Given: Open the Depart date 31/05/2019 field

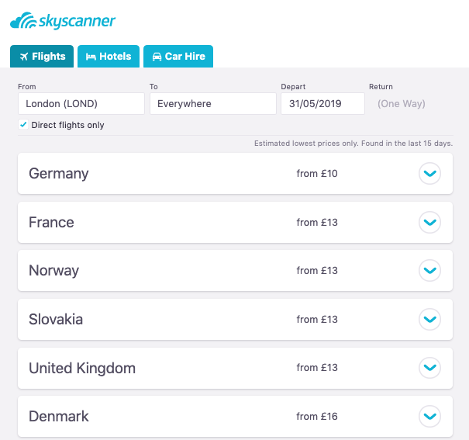Looking at the screenshot, I should point(322,103).
